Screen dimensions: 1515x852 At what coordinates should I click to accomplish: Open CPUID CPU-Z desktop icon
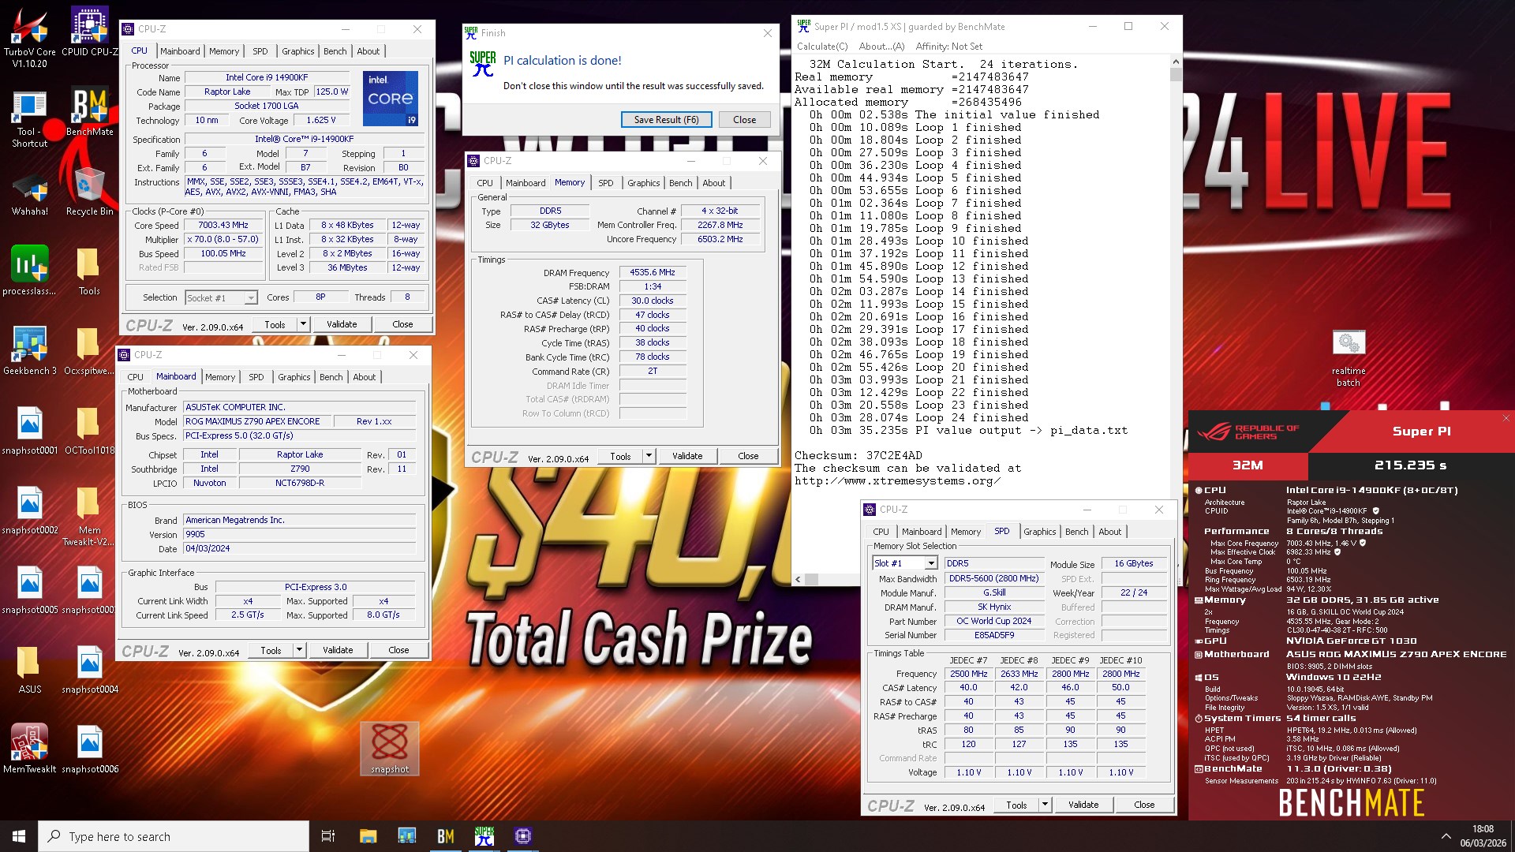89,32
